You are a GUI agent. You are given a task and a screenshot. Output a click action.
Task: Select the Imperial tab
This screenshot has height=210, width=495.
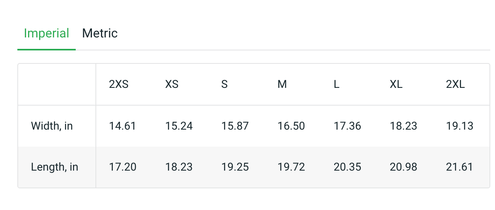click(47, 33)
